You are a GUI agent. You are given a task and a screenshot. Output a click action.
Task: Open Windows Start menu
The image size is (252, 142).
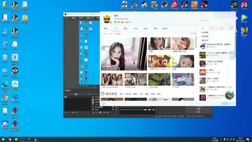[x=3, y=139]
